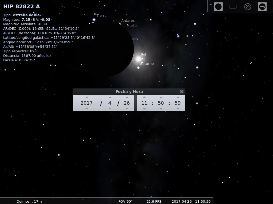
Task: Increase the month 4 with up arrow
Action: coord(110,97)
